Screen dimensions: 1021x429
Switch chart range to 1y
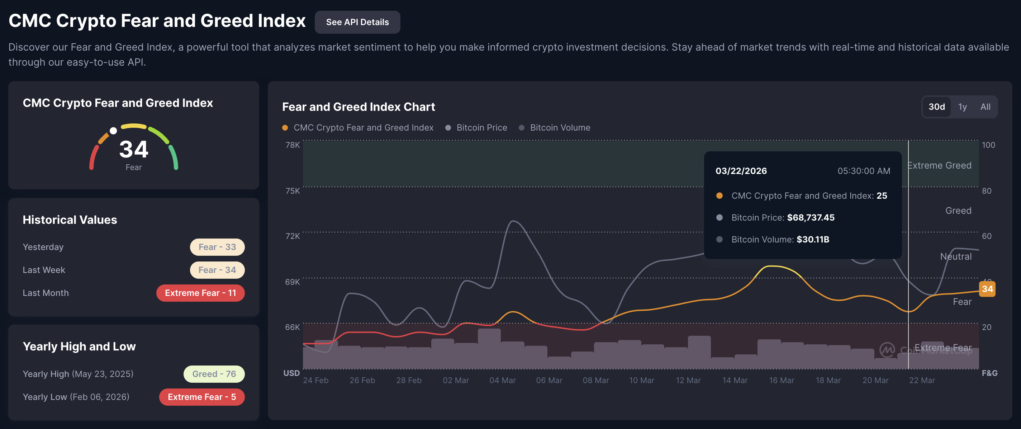tap(962, 107)
